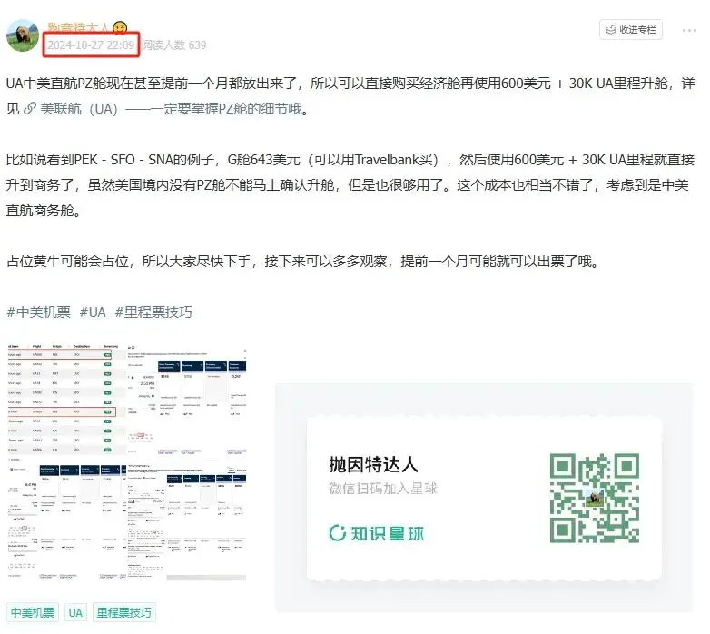The height and width of the screenshot is (634, 710).
Task: Click the #中美机票 hashtag
Action: click(x=39, y=312)
